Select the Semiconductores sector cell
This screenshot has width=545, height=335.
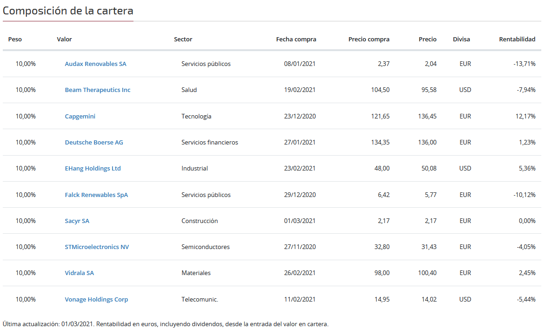tap(206, 247)
